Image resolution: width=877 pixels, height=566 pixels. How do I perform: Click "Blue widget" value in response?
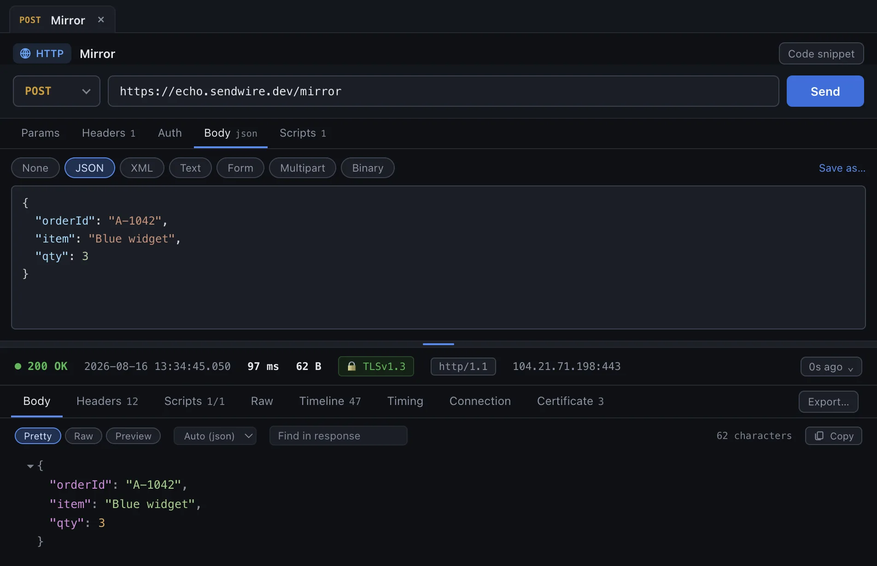[150, 504]
